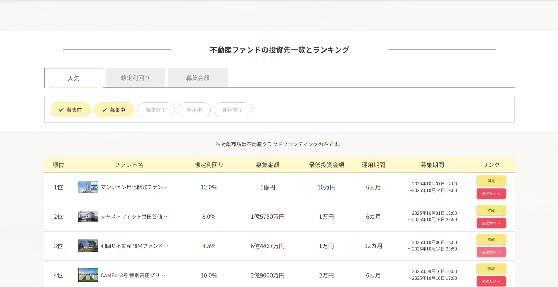This screenshot has width=558, height=287.
Task: Go to 公式サイト for 2位 fund
Action: pyautogui.click(x=491, y=223)
